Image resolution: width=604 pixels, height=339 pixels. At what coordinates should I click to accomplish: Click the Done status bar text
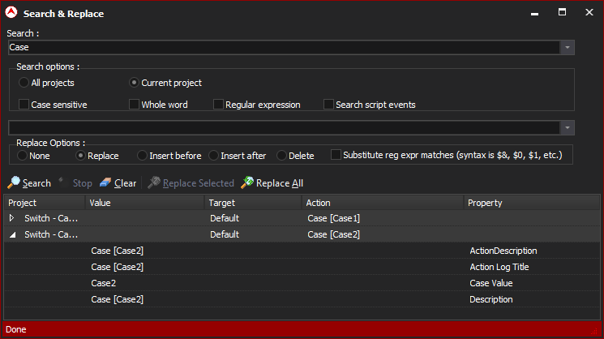(15, 329)
